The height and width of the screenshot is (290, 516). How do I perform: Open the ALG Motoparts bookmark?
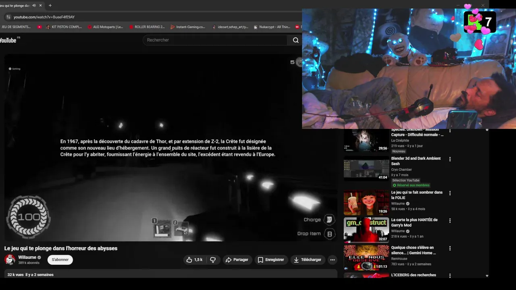(x=105, y=27)
